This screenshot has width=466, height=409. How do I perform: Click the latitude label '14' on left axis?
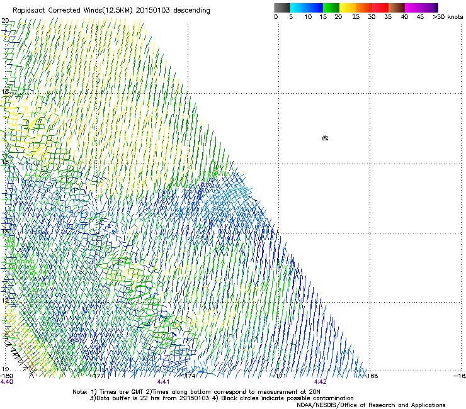click(5, 231)
